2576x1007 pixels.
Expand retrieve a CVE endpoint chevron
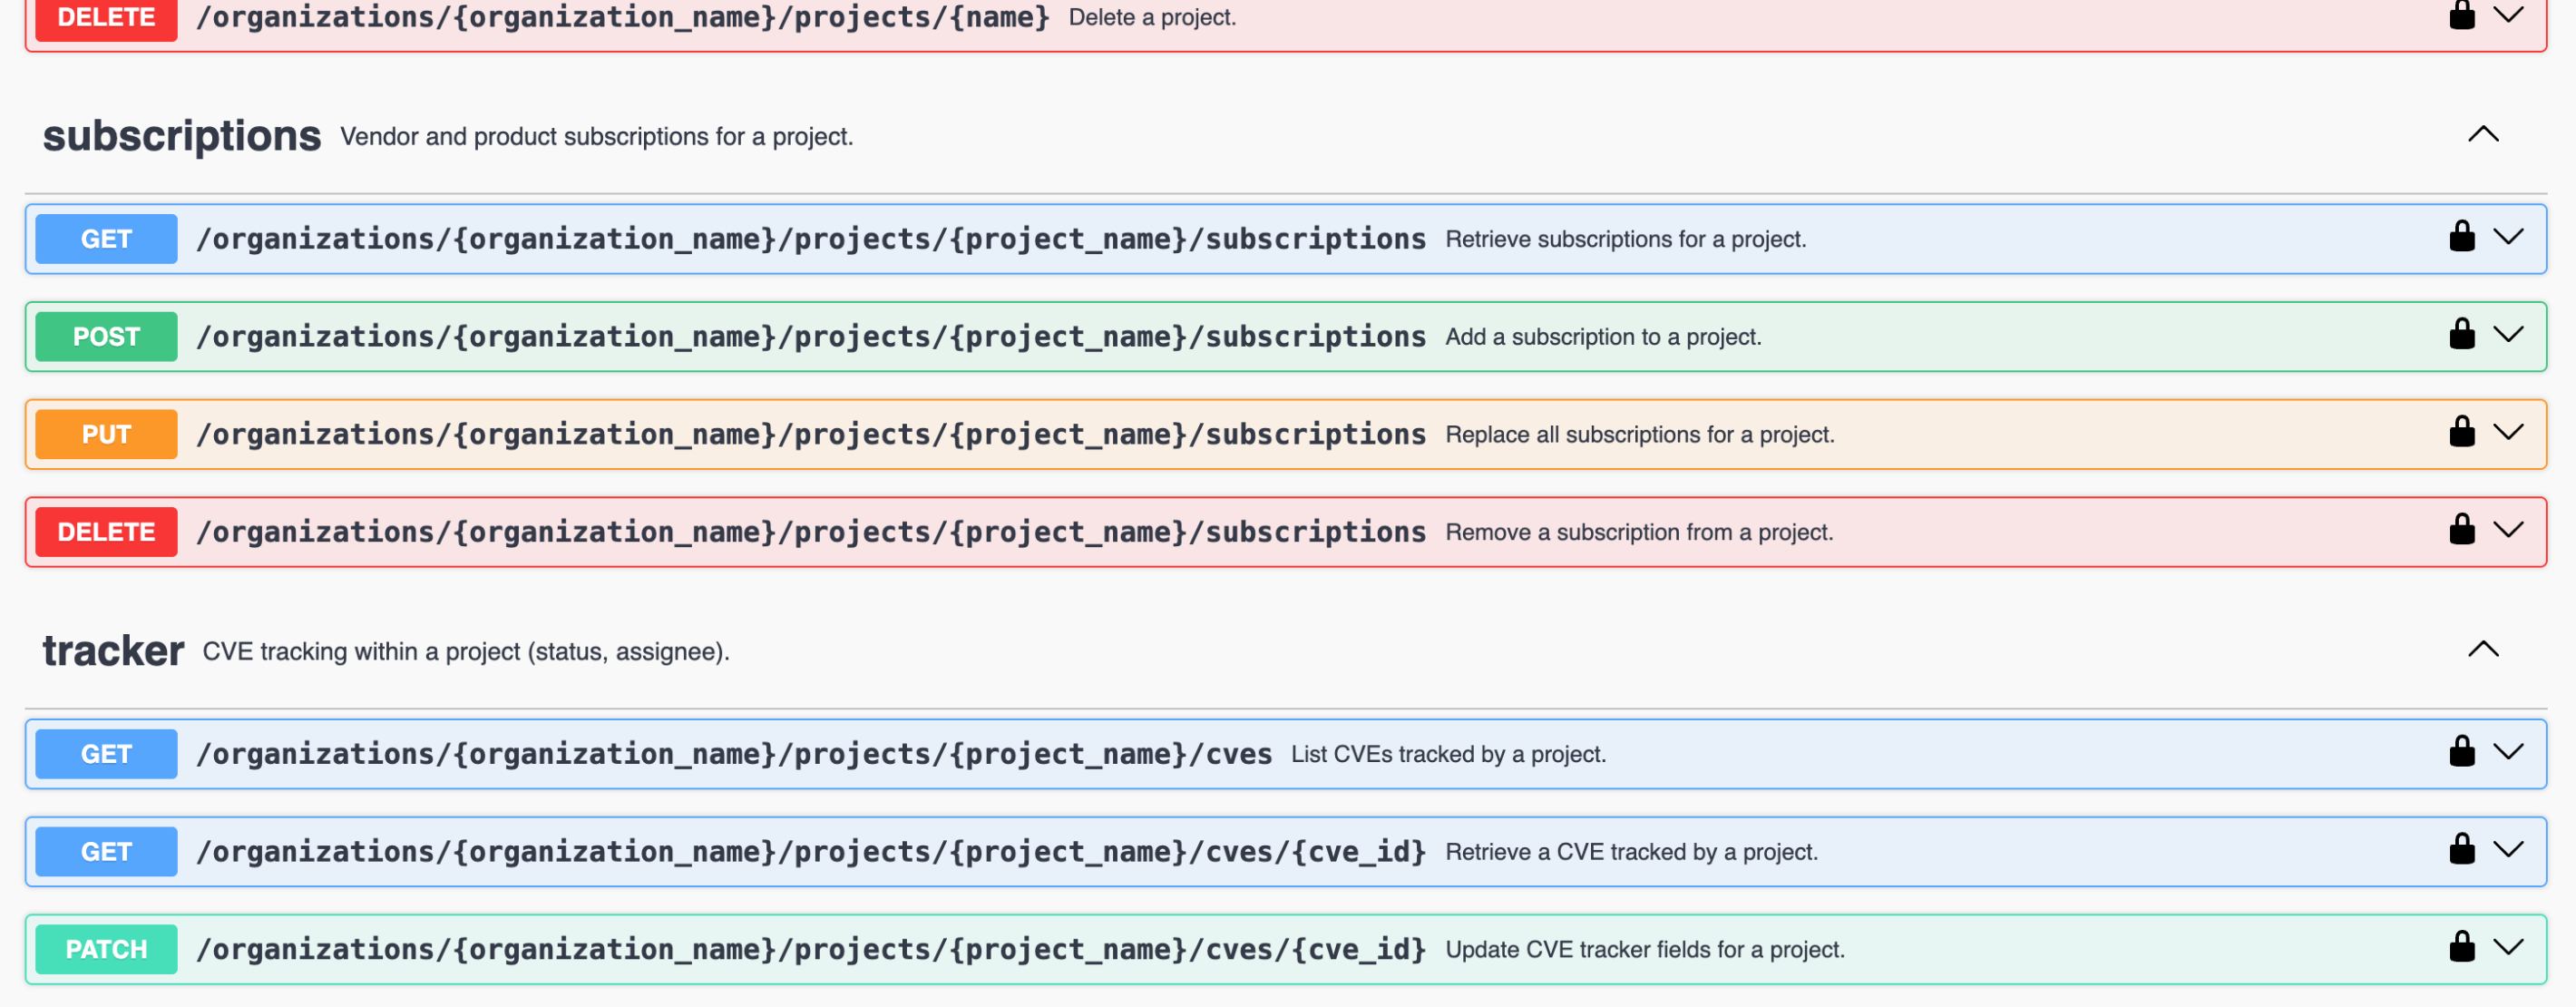[x=2509, y=849]
